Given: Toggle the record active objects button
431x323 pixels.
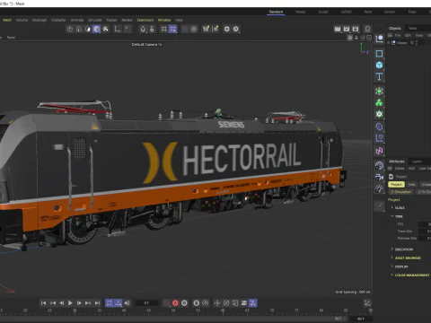Looking at the screenshot, I should pos(166,303).
